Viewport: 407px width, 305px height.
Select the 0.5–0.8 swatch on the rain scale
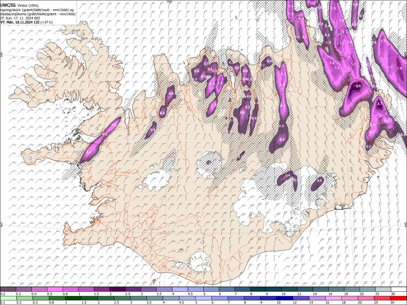click(41, 298)
